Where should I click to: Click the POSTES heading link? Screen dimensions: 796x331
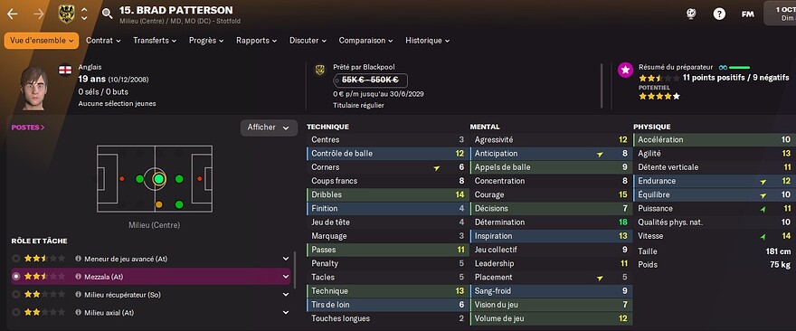pos(28,128)
